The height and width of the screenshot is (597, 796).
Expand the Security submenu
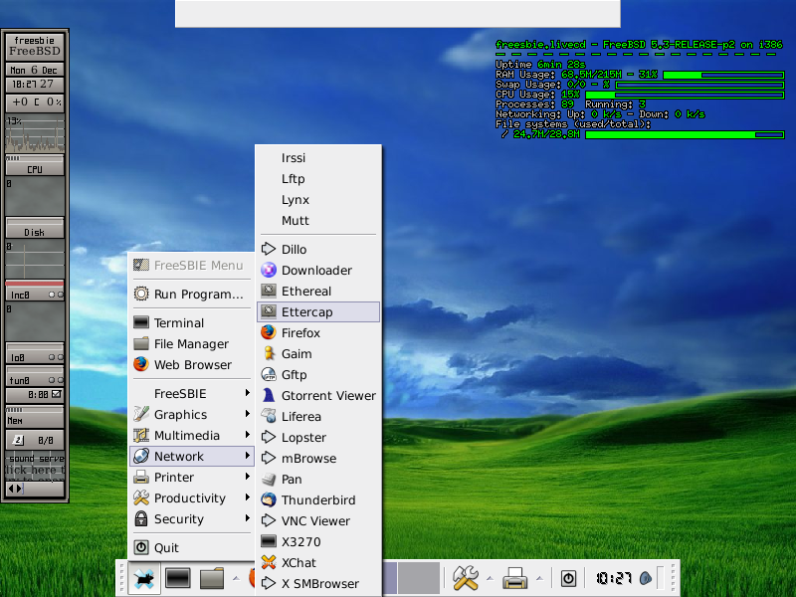(x=191, y=518)
